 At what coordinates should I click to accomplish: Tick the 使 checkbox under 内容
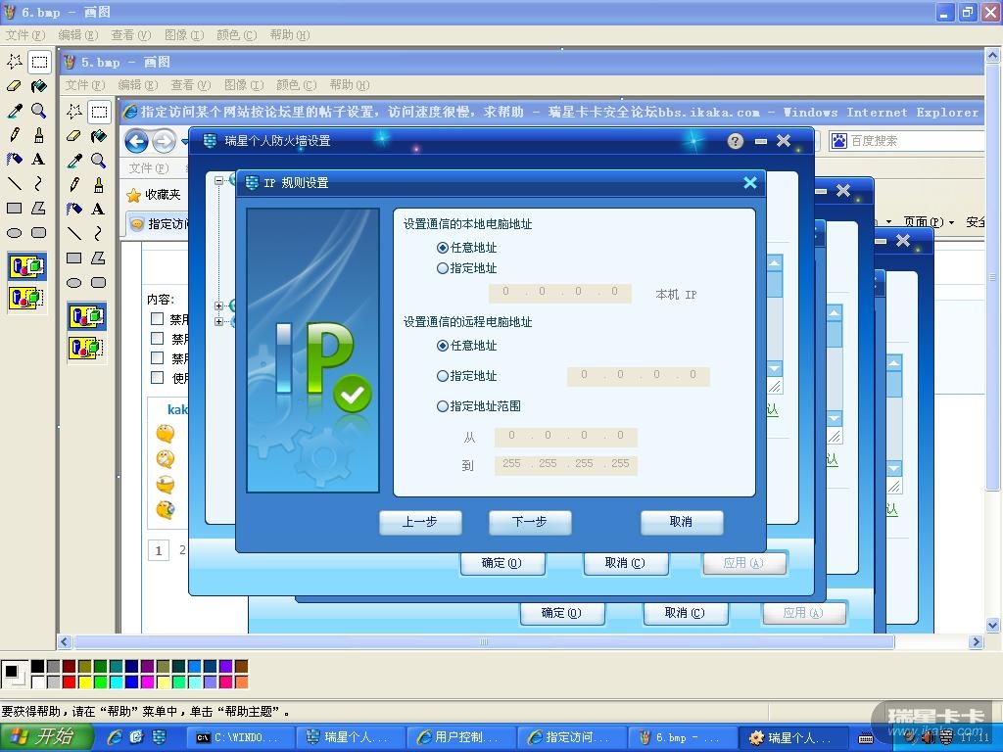157,377
